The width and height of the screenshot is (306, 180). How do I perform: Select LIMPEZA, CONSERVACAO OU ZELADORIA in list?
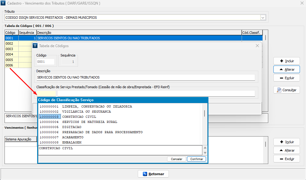pos(97,106)
